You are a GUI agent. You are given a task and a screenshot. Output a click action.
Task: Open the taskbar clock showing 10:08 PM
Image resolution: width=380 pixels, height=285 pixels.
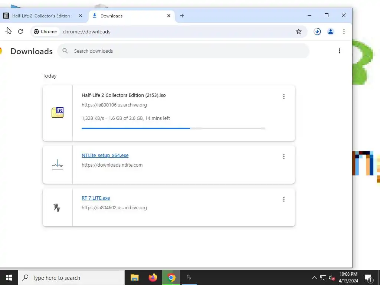click(x=348, y=278)
